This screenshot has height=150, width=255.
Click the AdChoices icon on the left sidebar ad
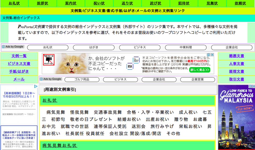pos(36,86)
